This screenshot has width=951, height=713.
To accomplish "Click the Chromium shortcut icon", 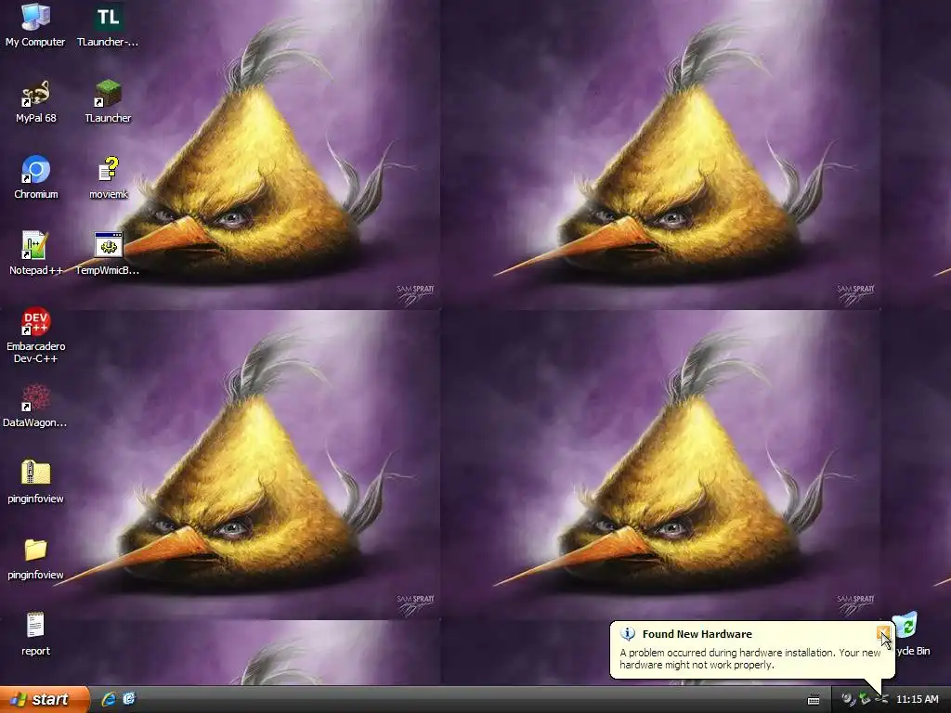I will click(35, 169).
